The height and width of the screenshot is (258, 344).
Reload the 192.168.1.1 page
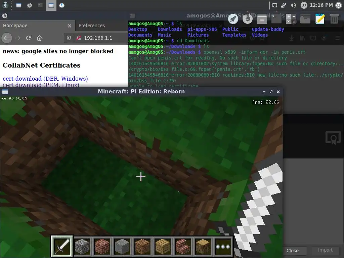pos(29,38)
